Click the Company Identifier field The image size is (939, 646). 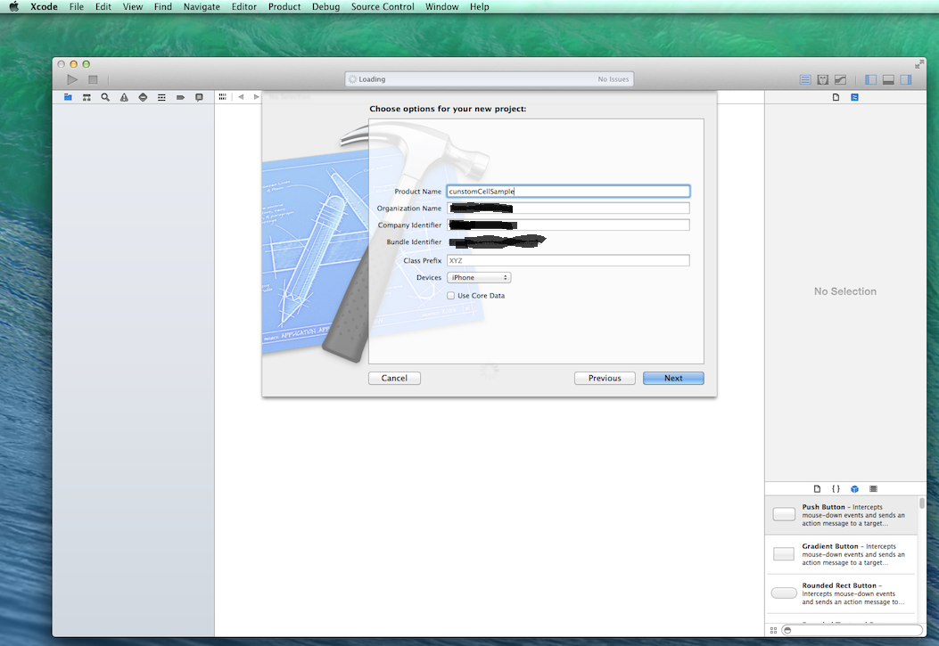568,225
